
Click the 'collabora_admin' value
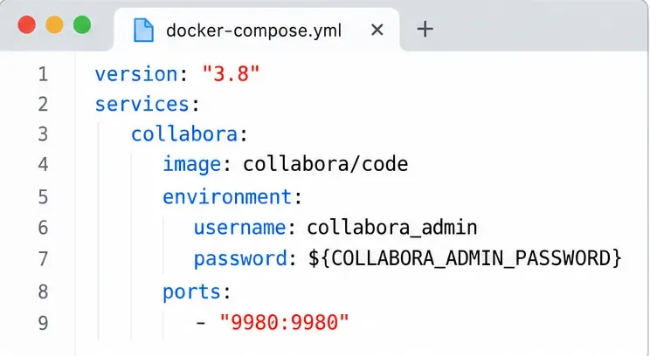click(x=392, y=228)
